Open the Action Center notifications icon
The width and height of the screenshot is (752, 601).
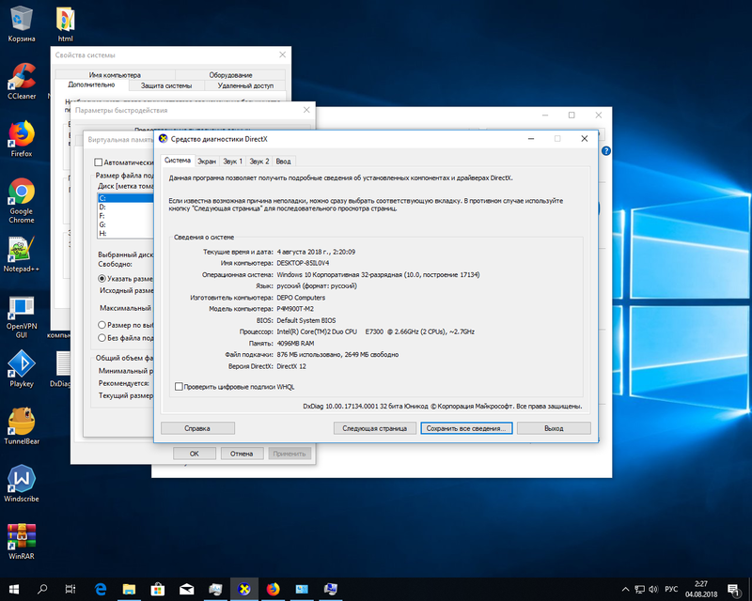click(x=734, y=590)
